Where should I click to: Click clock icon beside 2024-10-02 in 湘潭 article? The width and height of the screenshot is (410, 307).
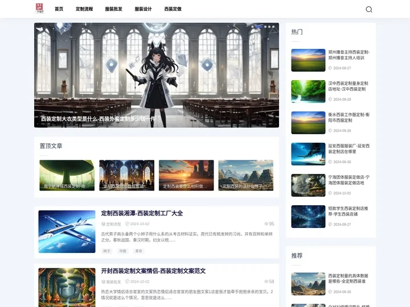(128, 224)
